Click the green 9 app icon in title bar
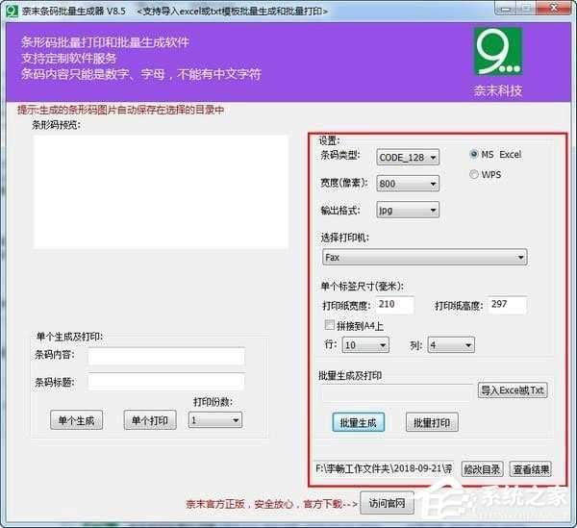 pyautogui.click(x=11, y=11)
